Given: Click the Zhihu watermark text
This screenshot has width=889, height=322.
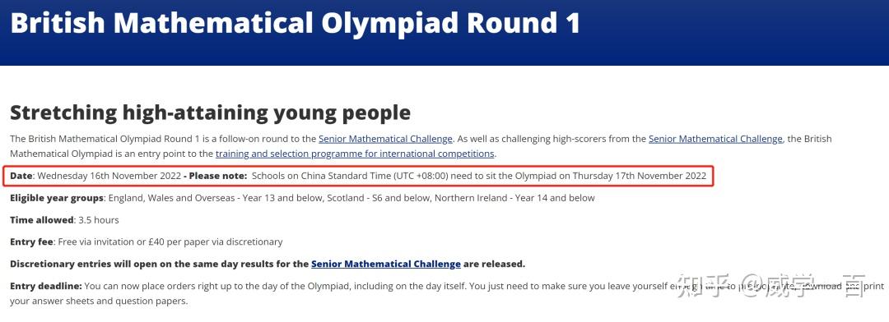Looking at the screenshot, I should point(771,285).
